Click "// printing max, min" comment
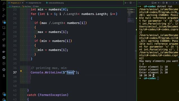The width and height of the screenshot is (179, 101). click(49, 68)
